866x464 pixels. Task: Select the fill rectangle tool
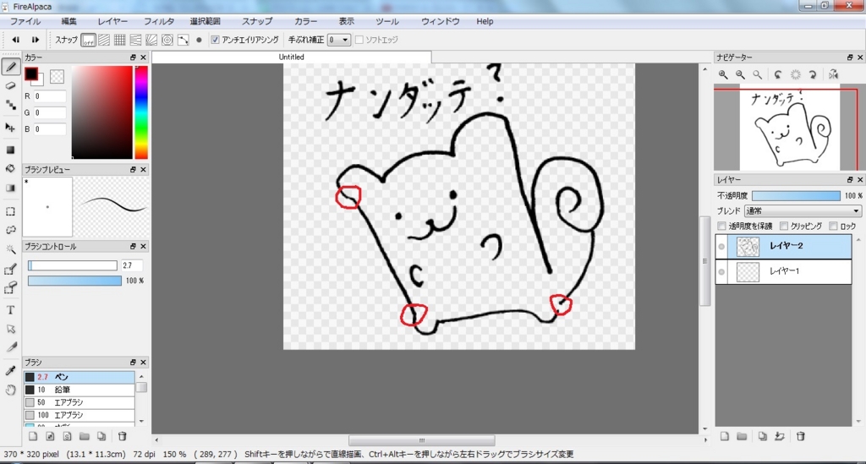[10, 150]
